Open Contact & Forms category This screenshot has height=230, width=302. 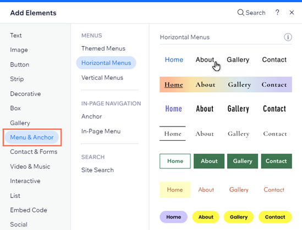coord(34,152)
